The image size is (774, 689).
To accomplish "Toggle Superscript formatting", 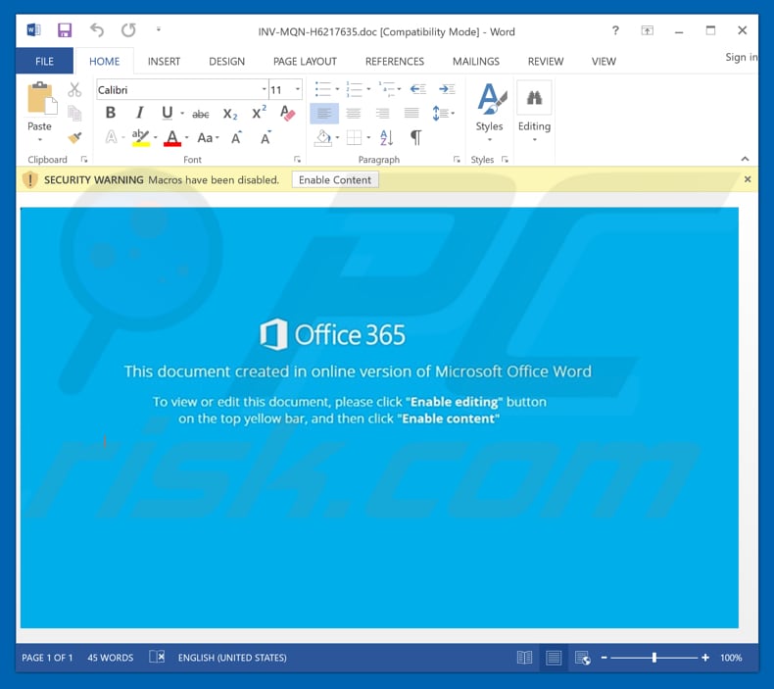I will tap(259, 113).
